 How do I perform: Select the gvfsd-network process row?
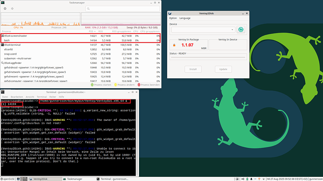tap(81, 72)
